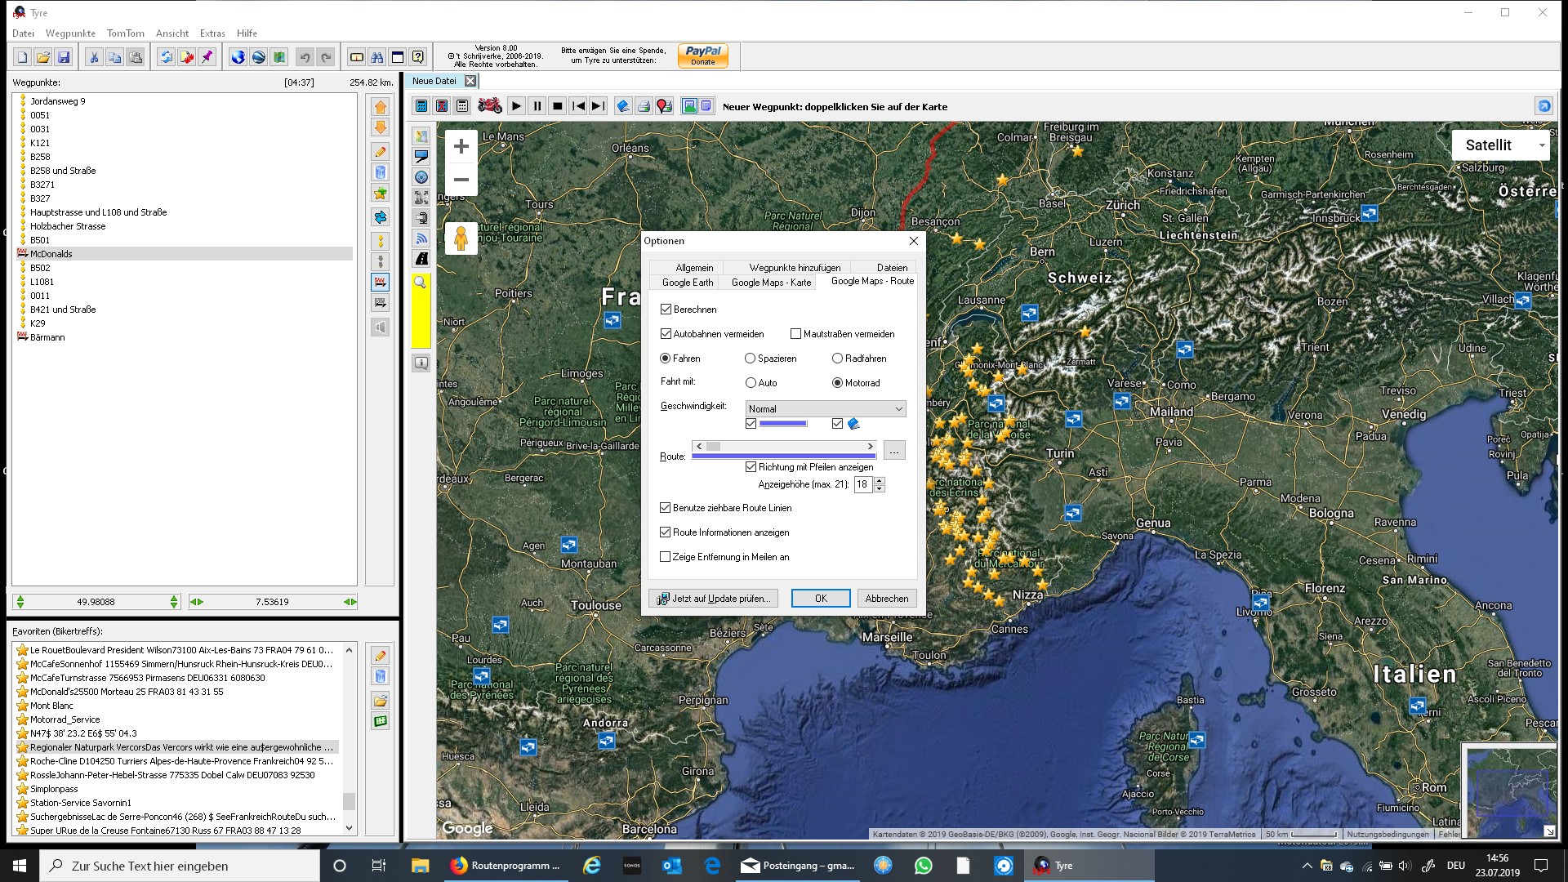Switch to Google Earth tab

pos(688,283)
